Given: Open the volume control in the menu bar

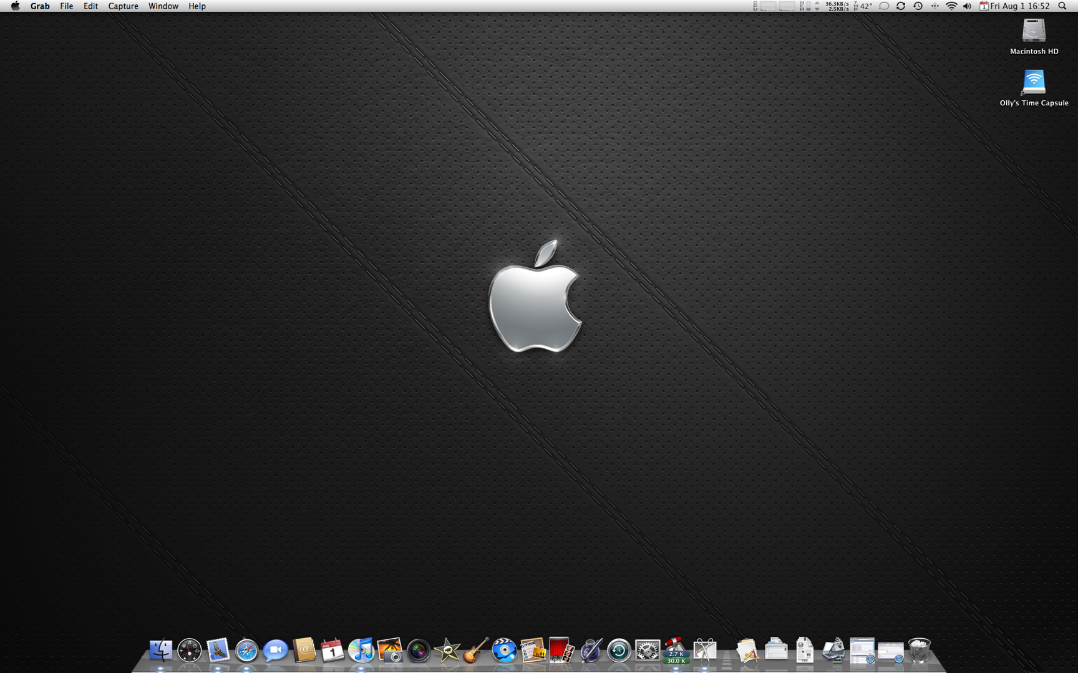Looking at the screenshot, I should [966, 6].
